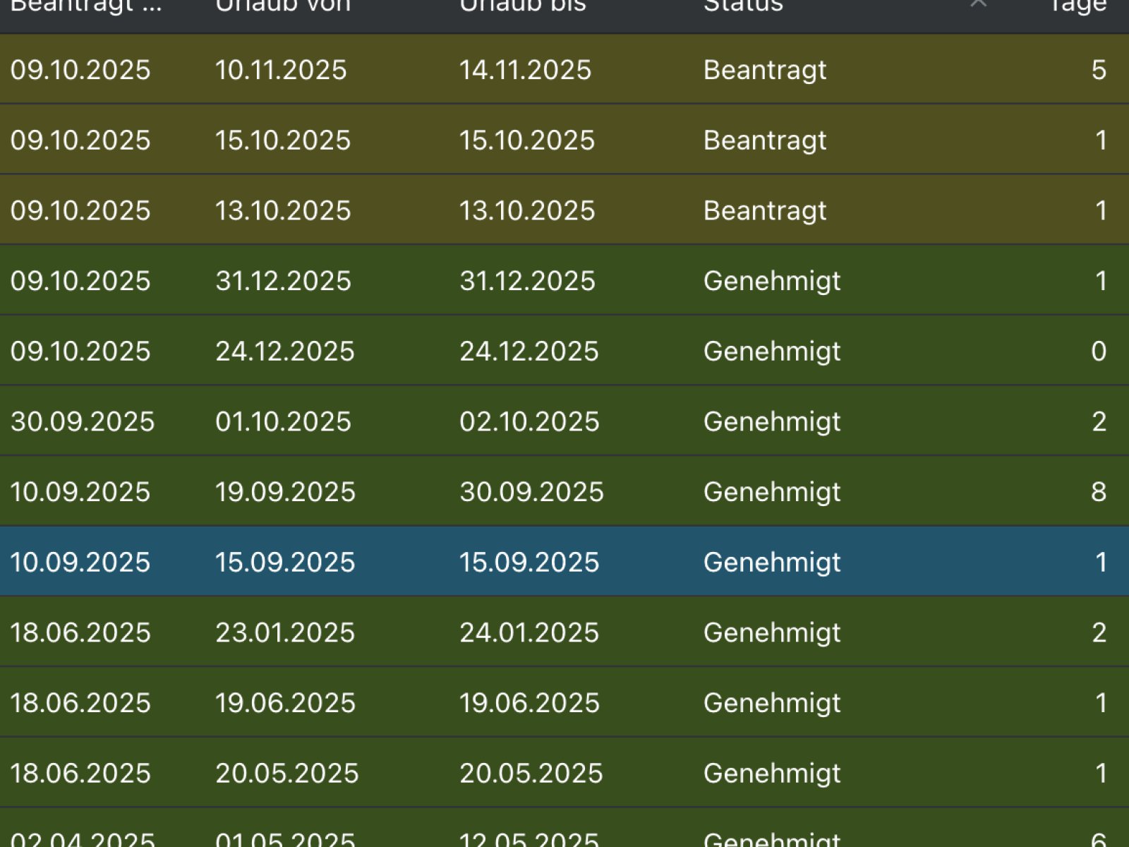
Task: Click the request date 30.09.2025 cell
Action: tap(83, 421)
